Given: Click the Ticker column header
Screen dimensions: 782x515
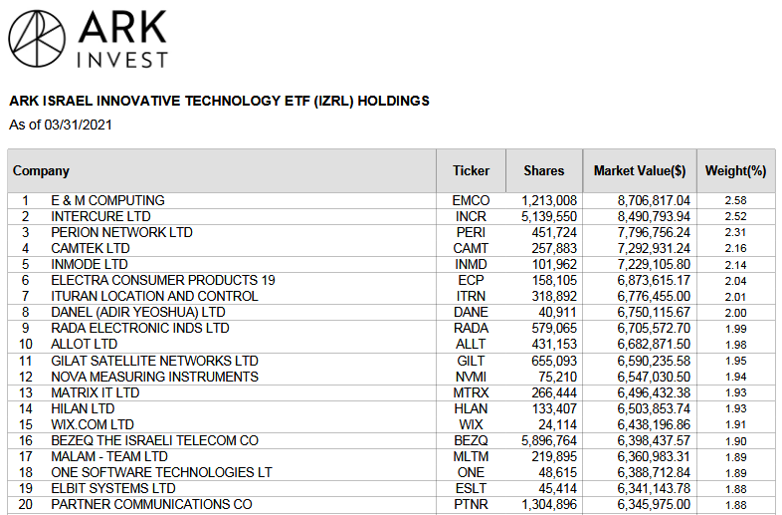Looking at the screenshot, I should [x=471, y=170].
